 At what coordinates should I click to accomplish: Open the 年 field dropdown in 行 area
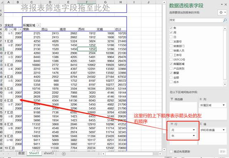point(194,136)
